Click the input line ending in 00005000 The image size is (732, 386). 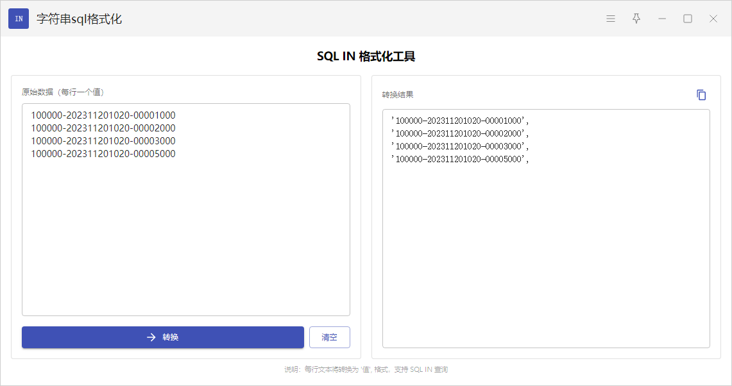pyautogui.click(x=103, y=154)
